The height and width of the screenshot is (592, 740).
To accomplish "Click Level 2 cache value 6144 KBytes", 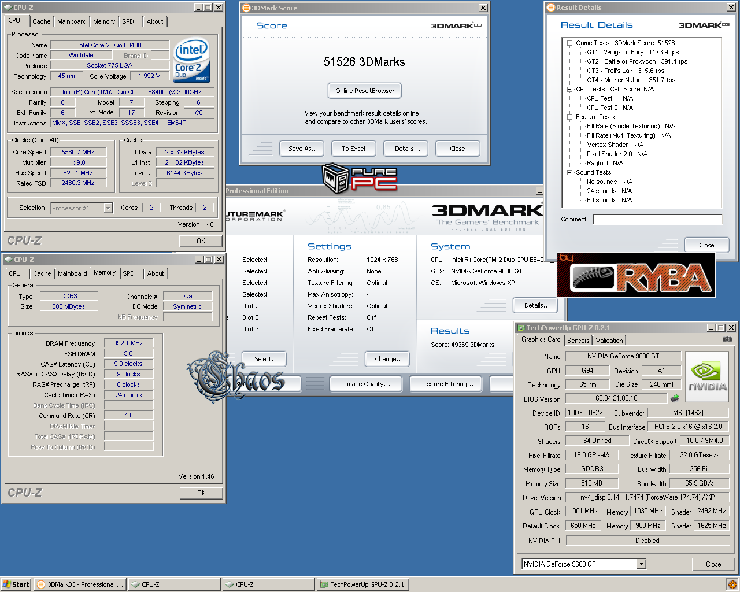I will click(184, 173).
